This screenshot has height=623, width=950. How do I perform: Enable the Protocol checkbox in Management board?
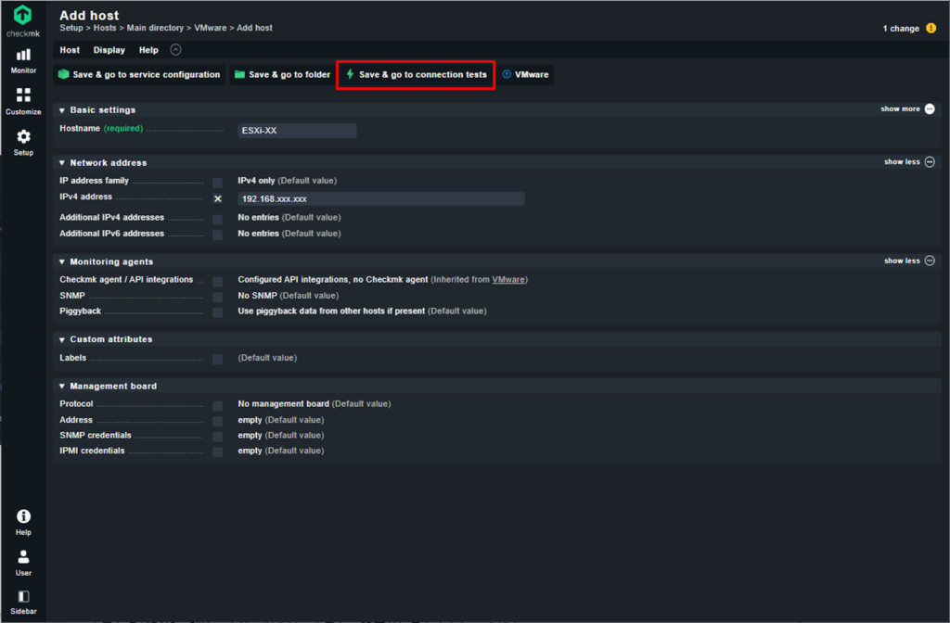217,406
